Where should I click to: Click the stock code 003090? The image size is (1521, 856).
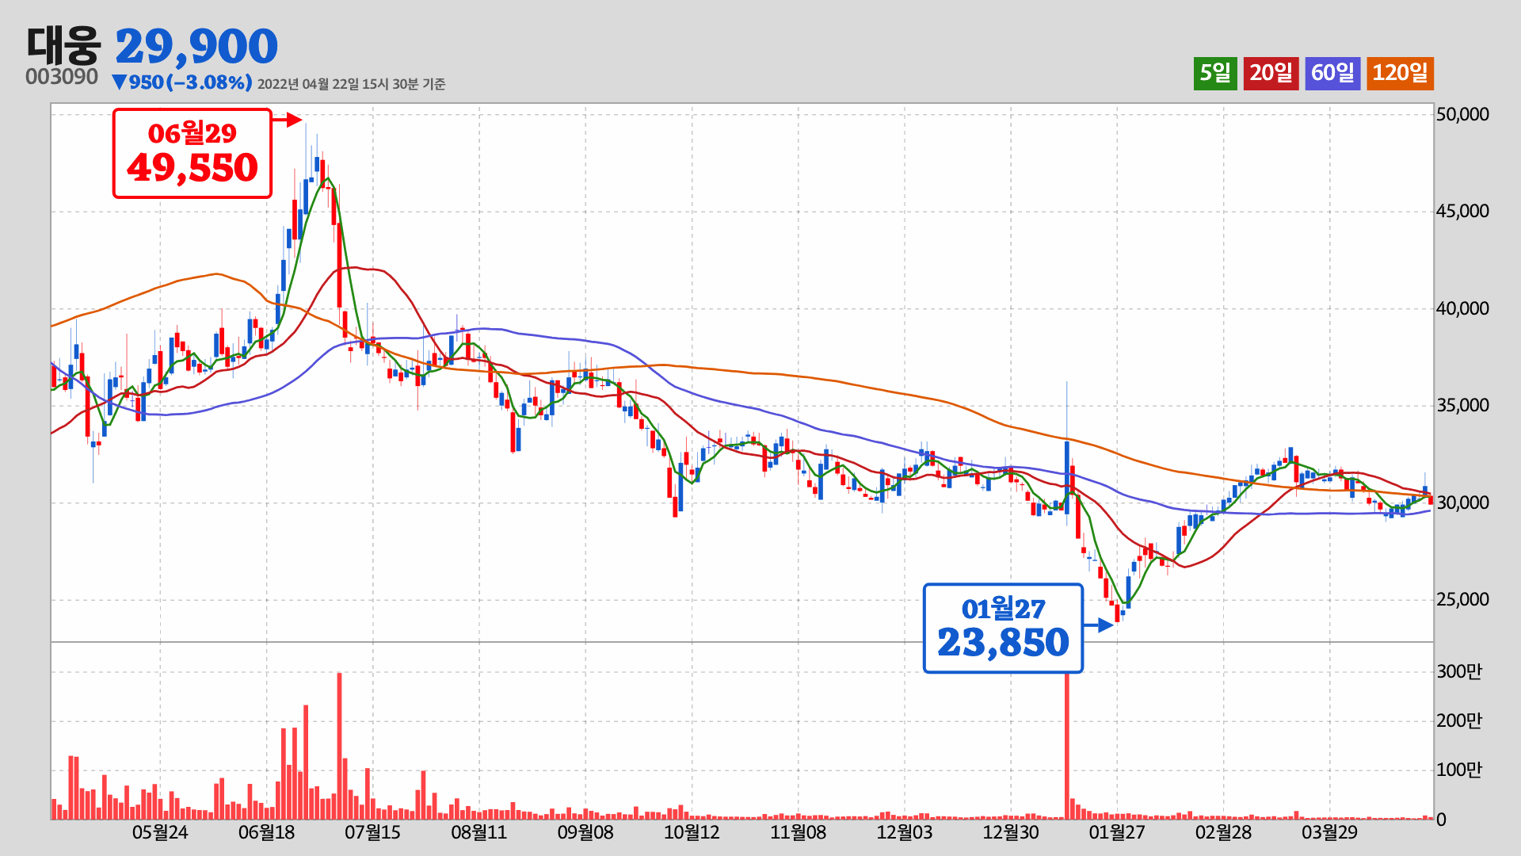(62, 77)
